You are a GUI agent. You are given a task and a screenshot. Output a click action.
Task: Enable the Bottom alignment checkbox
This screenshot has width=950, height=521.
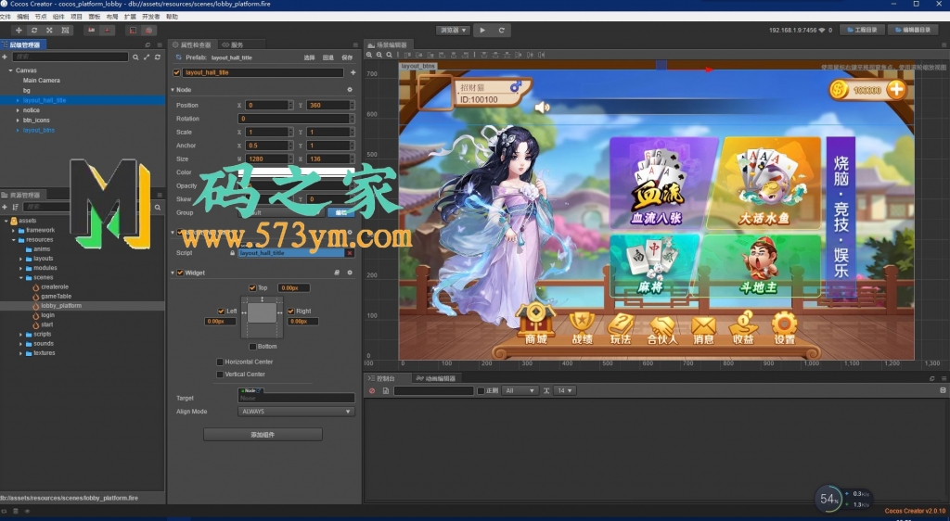tap(252, 347)
